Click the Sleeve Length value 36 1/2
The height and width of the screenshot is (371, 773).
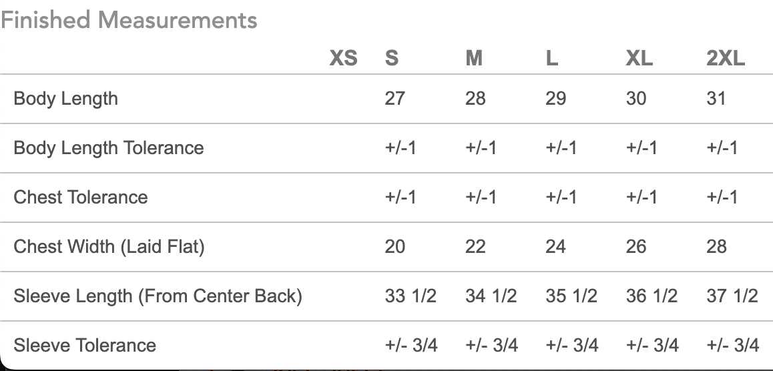click(652, 296)
